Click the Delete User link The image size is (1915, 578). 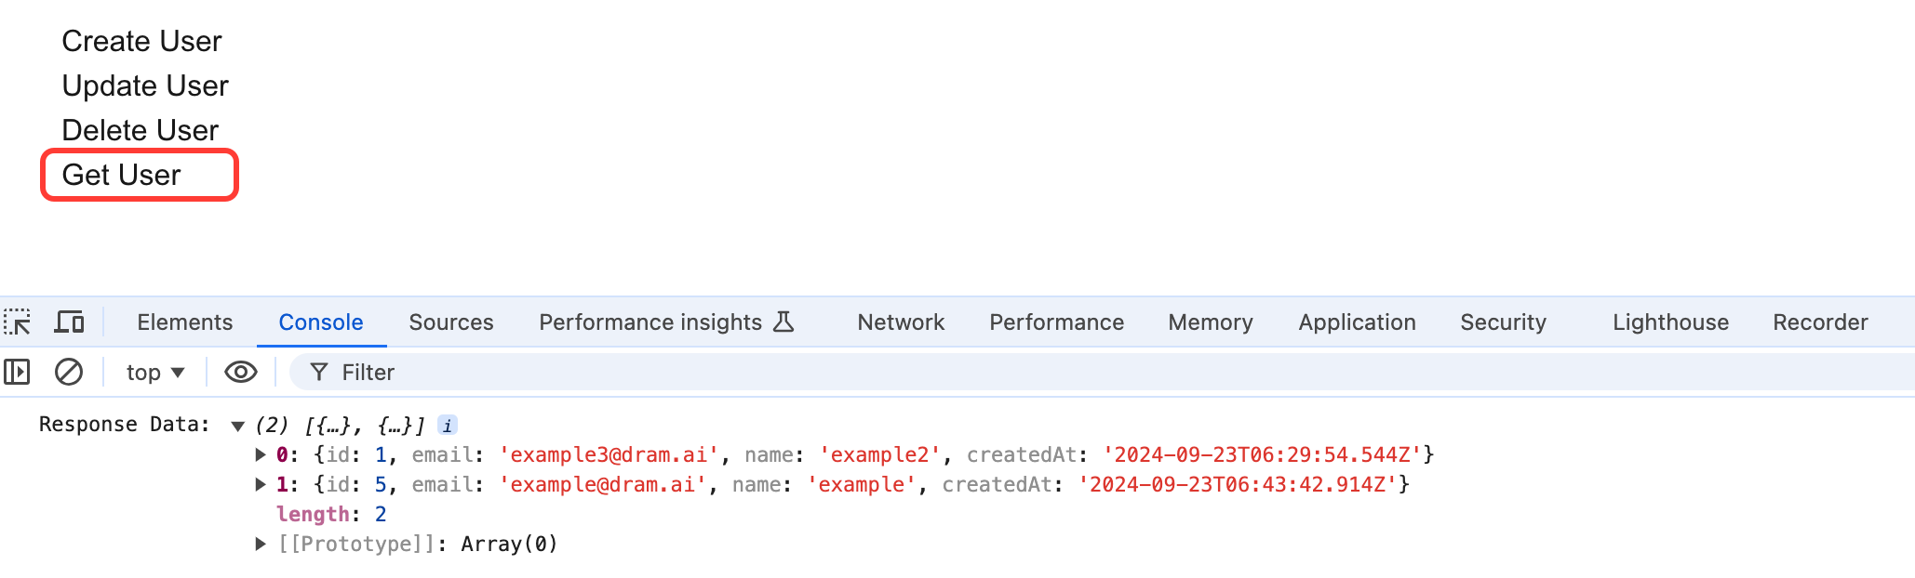click(141, 130)
